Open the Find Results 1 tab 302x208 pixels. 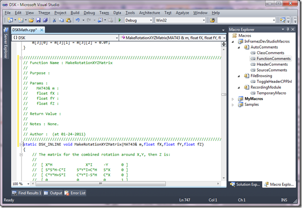point(27,193)
